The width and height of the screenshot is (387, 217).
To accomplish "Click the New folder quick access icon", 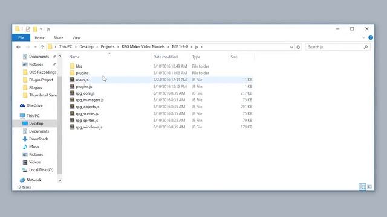I will coord(35,29).
